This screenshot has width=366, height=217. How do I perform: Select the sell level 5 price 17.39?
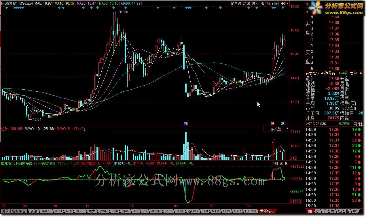click(334, 17)
